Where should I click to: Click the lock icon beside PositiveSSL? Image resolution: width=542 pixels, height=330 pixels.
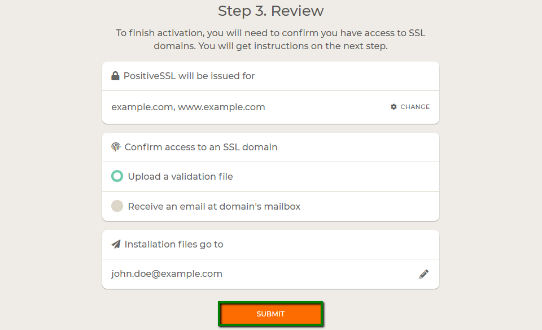click(x=115, y=76)
